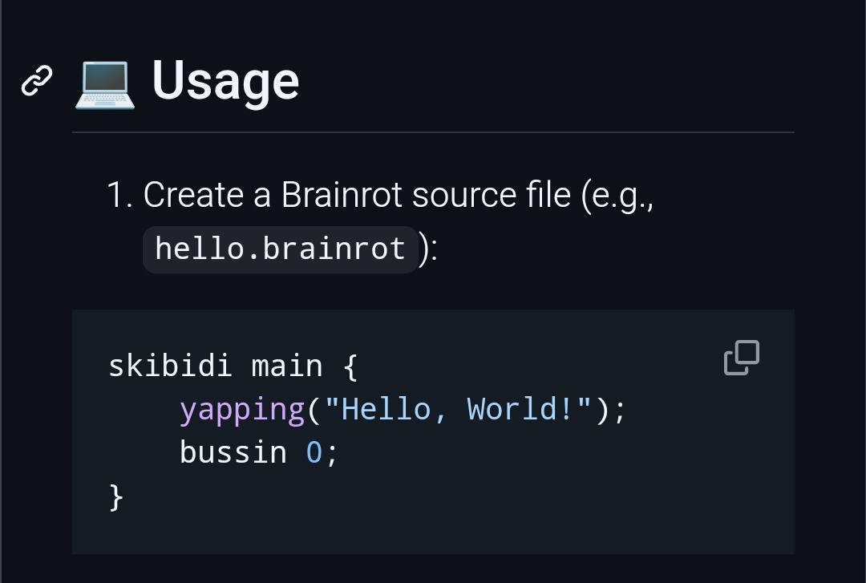Click the horizontal divider under Usage
This screenshot has width=866, height=583.
point(433,132)
